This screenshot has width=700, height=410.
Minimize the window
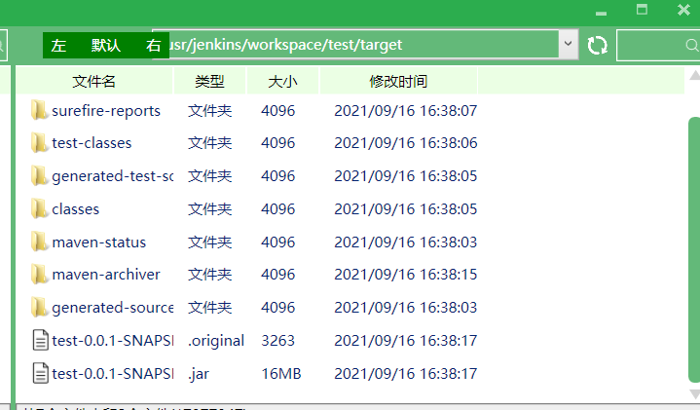point(602,14)
